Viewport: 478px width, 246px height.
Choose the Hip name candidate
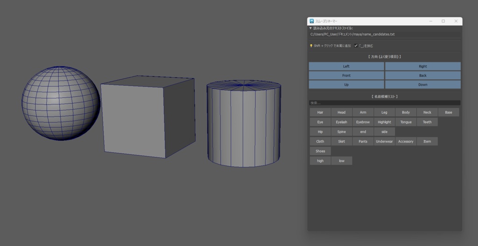[x=320, y=132]
